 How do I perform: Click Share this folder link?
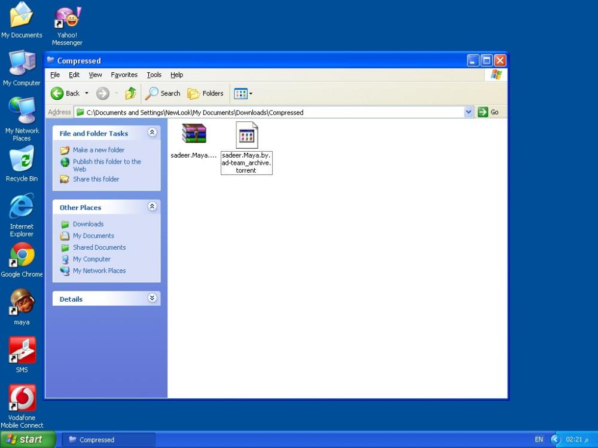96,179
